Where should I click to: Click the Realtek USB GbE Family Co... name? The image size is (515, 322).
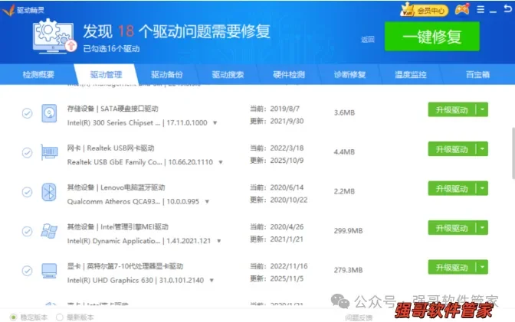[x=114, y=162]
